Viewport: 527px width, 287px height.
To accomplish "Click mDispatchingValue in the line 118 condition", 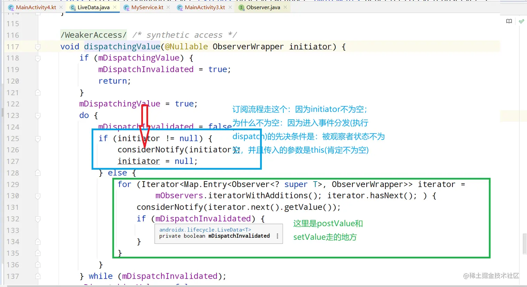I will [139, 58].
